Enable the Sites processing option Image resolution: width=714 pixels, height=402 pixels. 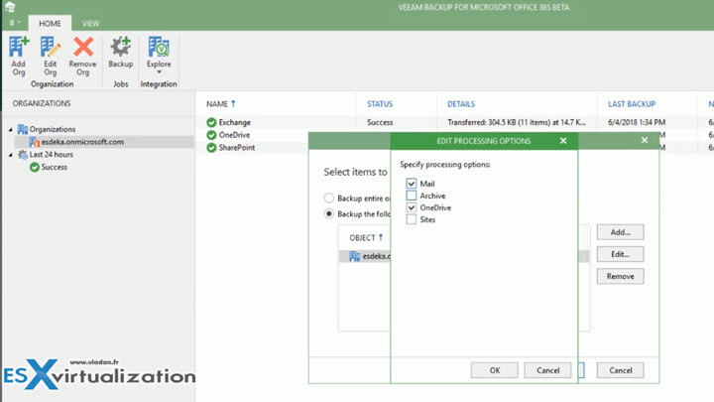(x=412, y=219)
